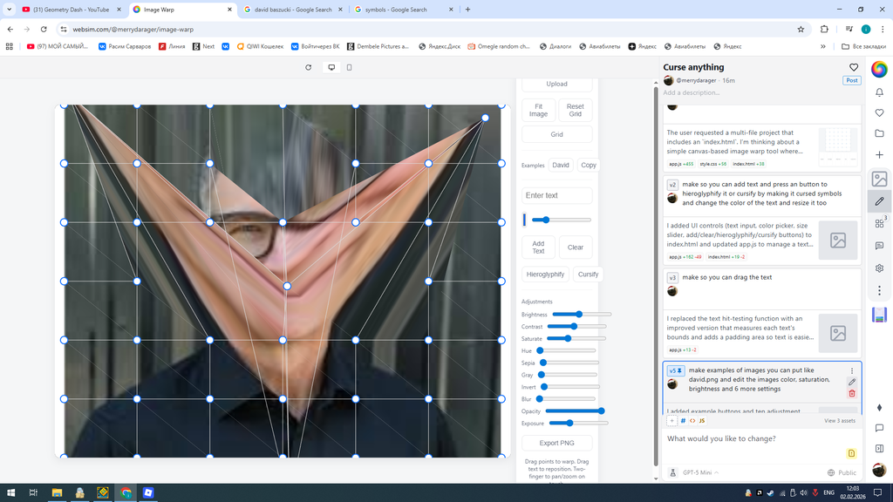893x502 pixels.
Task: Like the project with the heart icon
Action: (854, 67)
